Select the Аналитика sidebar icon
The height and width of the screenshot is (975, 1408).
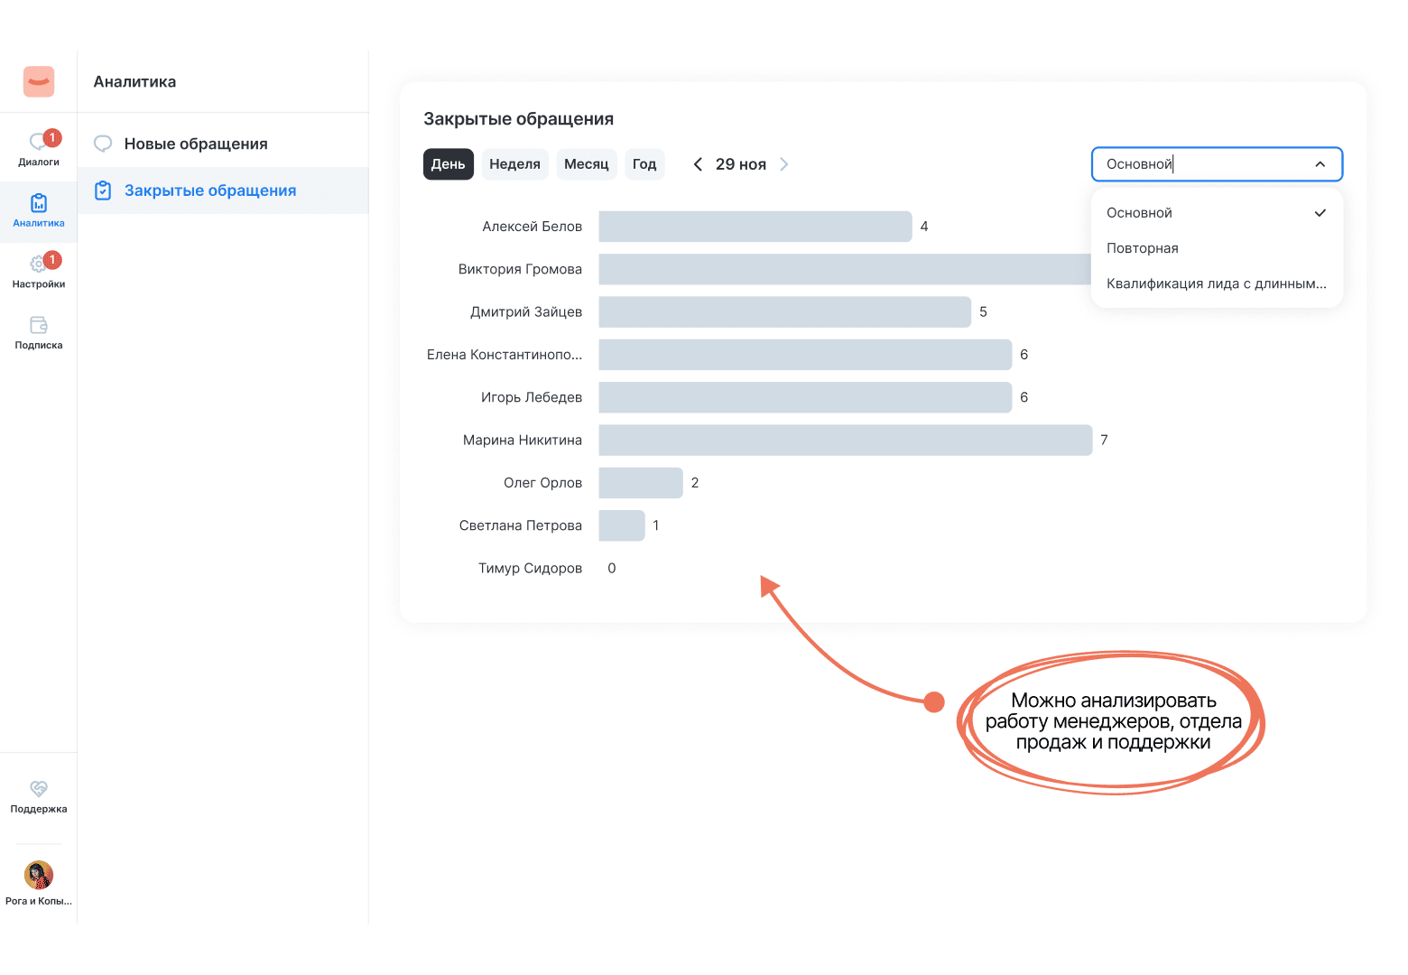click(x=39, y=204)
